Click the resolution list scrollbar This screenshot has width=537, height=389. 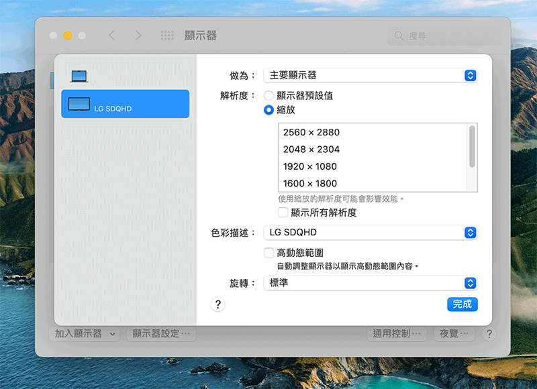point(473,146)
